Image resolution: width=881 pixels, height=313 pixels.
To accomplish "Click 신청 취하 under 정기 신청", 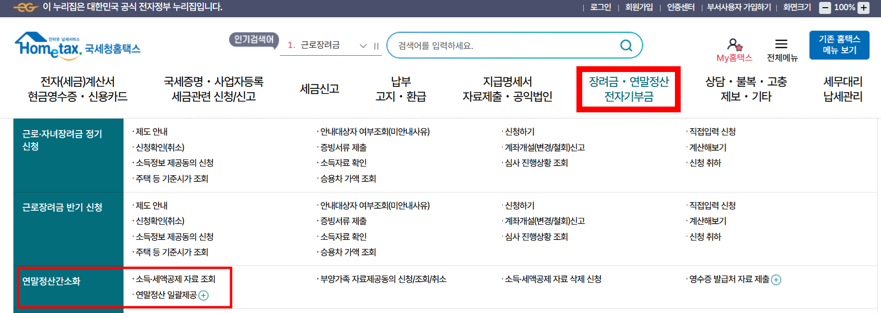I will point(705,163).
